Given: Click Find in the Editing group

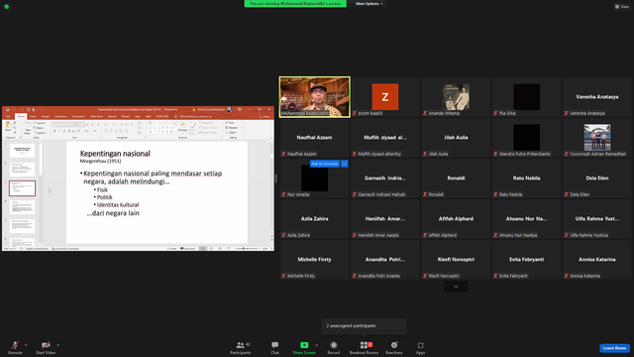Looking at the screenshot, I should pyautogui.click(x=231, y=123).
